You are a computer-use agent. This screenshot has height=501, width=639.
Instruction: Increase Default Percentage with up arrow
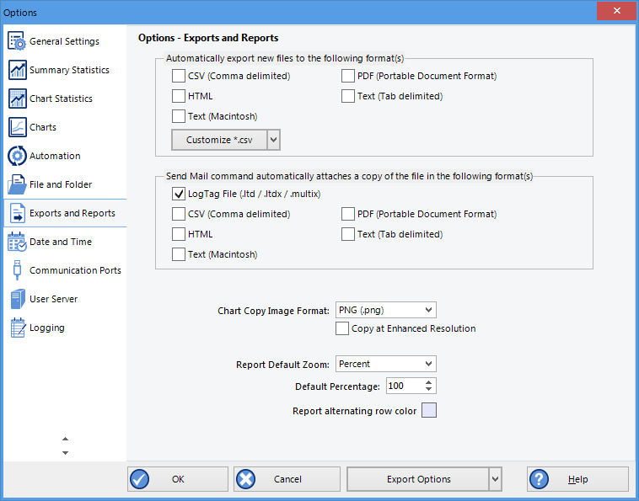point(428,382)
